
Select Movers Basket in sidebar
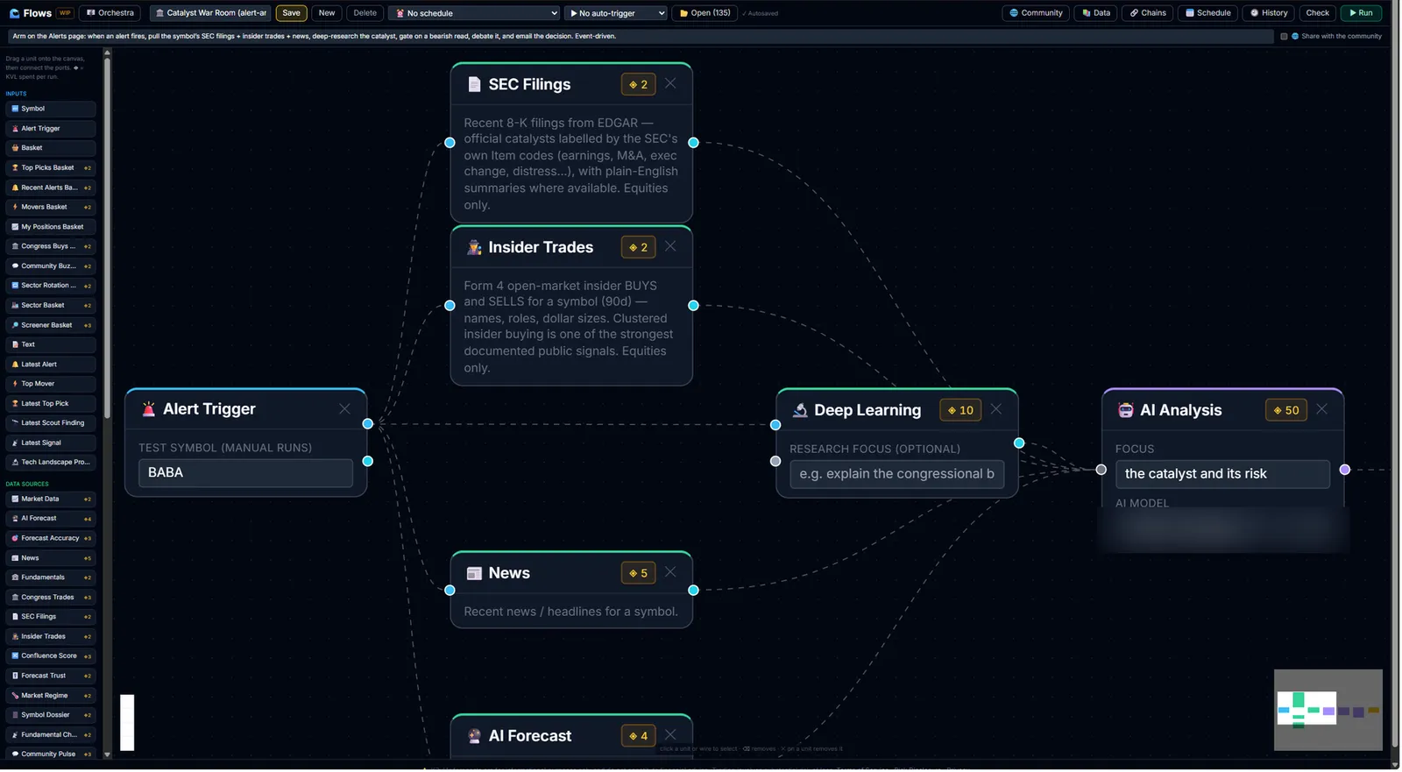point(51,207)
